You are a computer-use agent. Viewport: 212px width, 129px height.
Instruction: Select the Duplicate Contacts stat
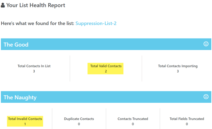click(x=79, y=121)
